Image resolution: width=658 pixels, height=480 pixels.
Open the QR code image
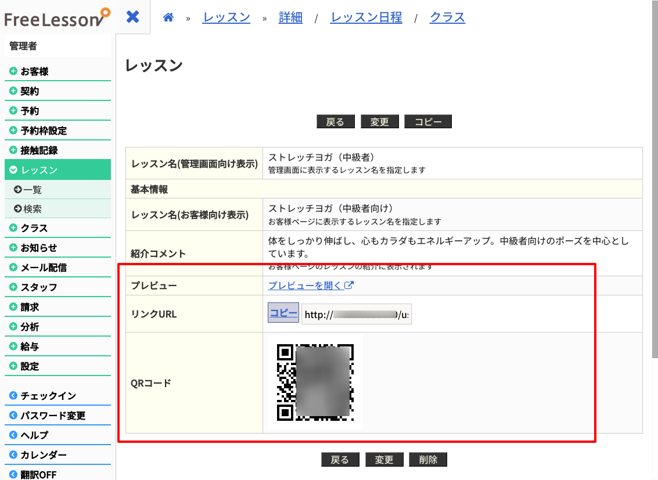coord(315,382)
